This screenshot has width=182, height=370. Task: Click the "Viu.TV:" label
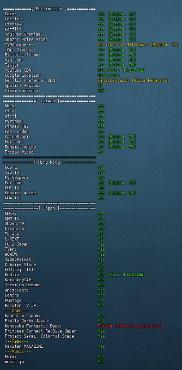point(13,173)
